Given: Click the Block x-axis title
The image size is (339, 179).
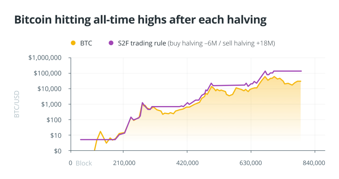Looking at the screenshot, I should coord(84,163).
